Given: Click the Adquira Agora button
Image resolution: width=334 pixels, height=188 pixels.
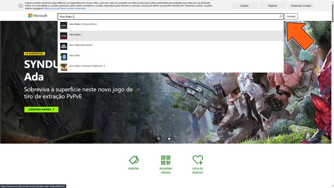Looking at the screenshot, I should pos(41,109).
